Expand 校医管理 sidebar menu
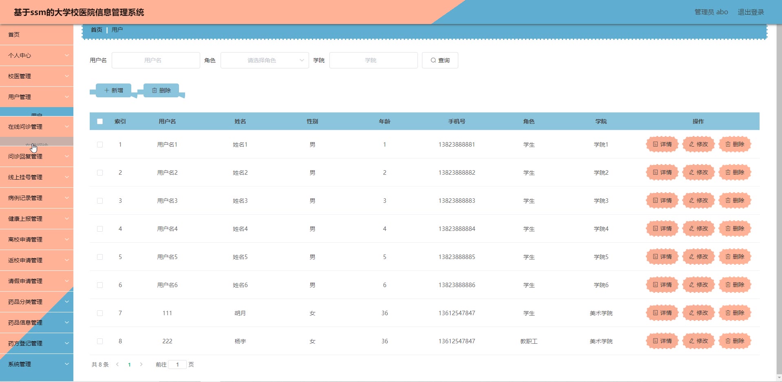 click(x=37, y=76)
